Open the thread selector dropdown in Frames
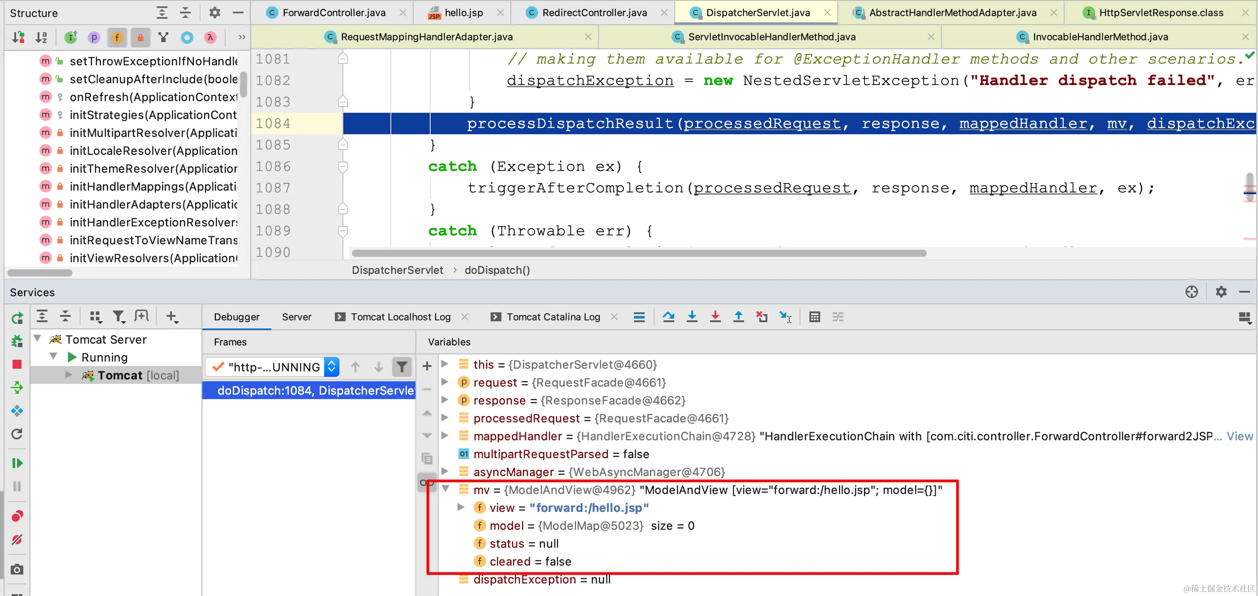Viewport: 1258px width, 596px height. (332, 366)
